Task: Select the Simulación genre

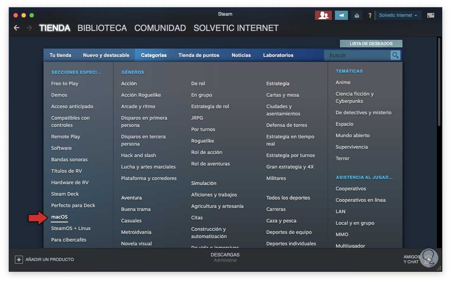Action: 204,183
